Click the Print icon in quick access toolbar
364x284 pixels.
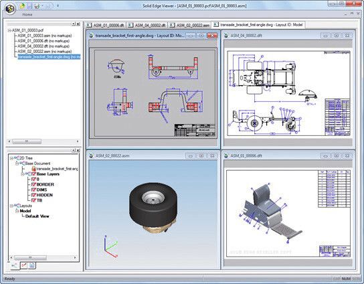click(x=37, y=6)
